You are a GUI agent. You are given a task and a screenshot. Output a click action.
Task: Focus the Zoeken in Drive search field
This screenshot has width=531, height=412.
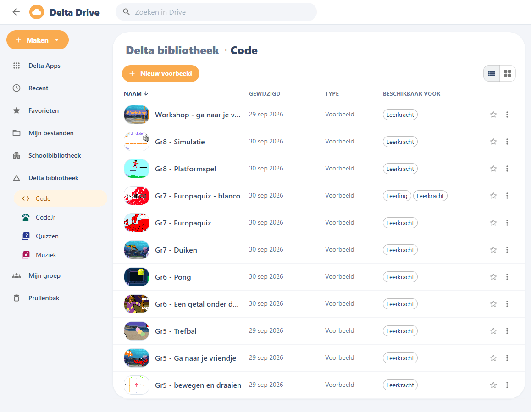(216, 12)
